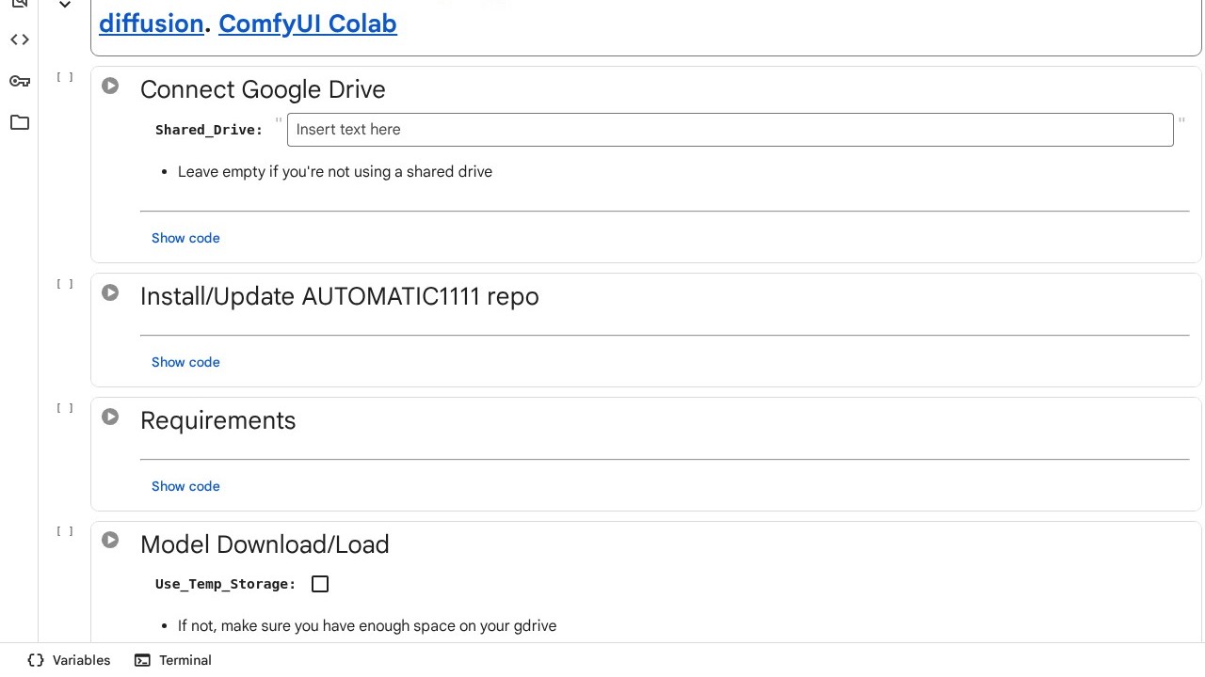
Task: Run the Connect Google Drive cell
Action: [110, 87]
